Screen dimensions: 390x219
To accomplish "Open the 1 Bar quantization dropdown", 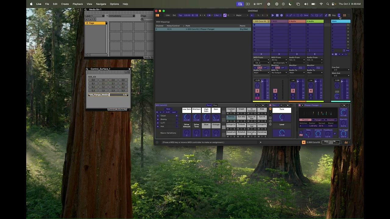I will (x=217, y=15).
